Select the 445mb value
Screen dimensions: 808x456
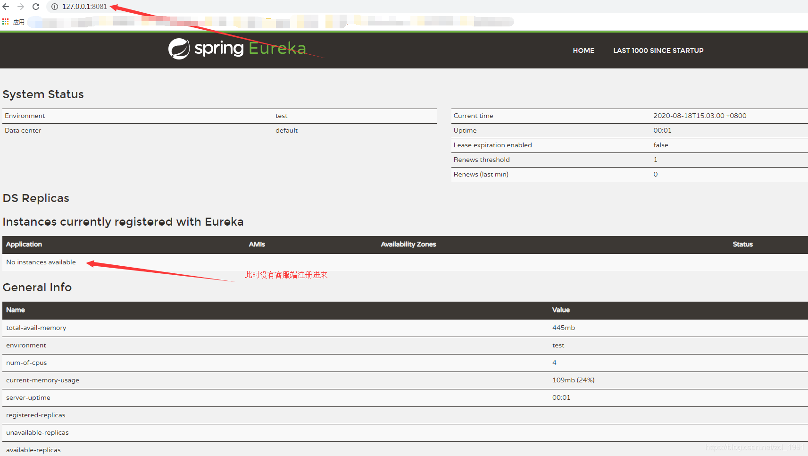(564, 328)
